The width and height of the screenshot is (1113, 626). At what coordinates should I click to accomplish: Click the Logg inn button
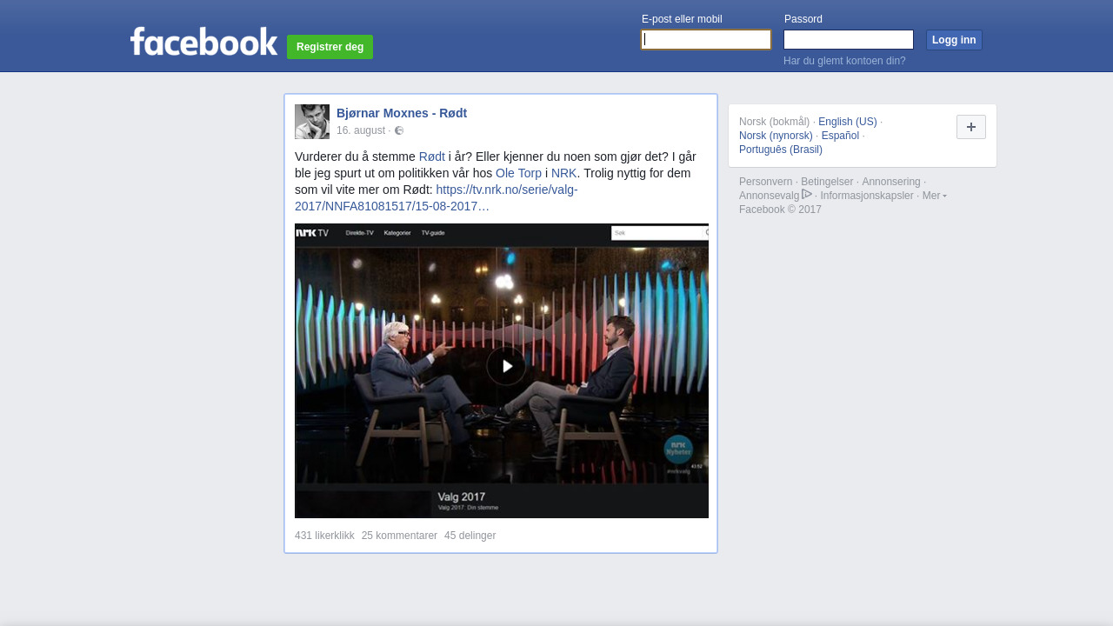(954, 40)
